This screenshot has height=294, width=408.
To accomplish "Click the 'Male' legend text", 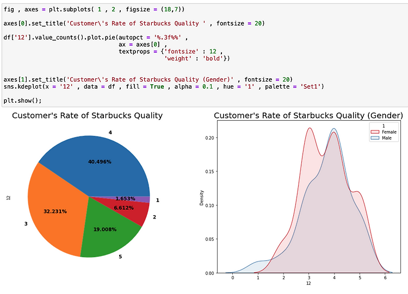I will click(387, 138).
